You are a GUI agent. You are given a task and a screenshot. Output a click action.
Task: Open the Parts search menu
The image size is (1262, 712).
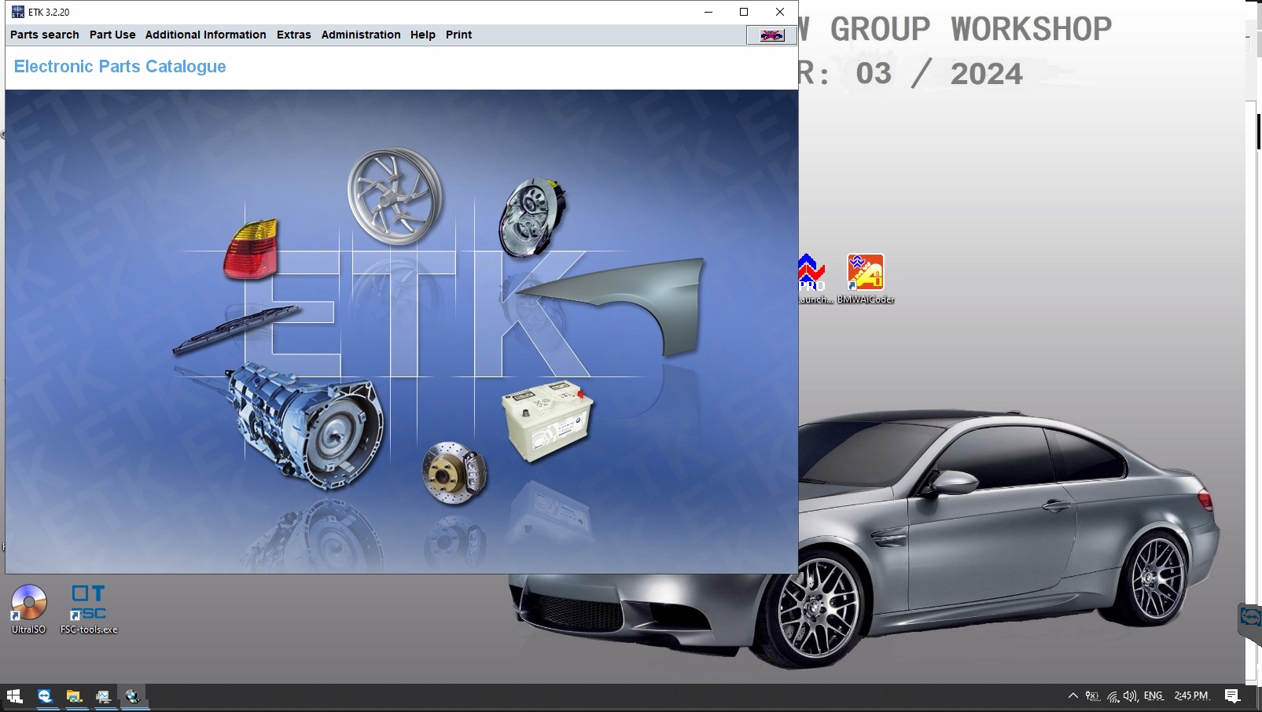[x=44, y=35]
